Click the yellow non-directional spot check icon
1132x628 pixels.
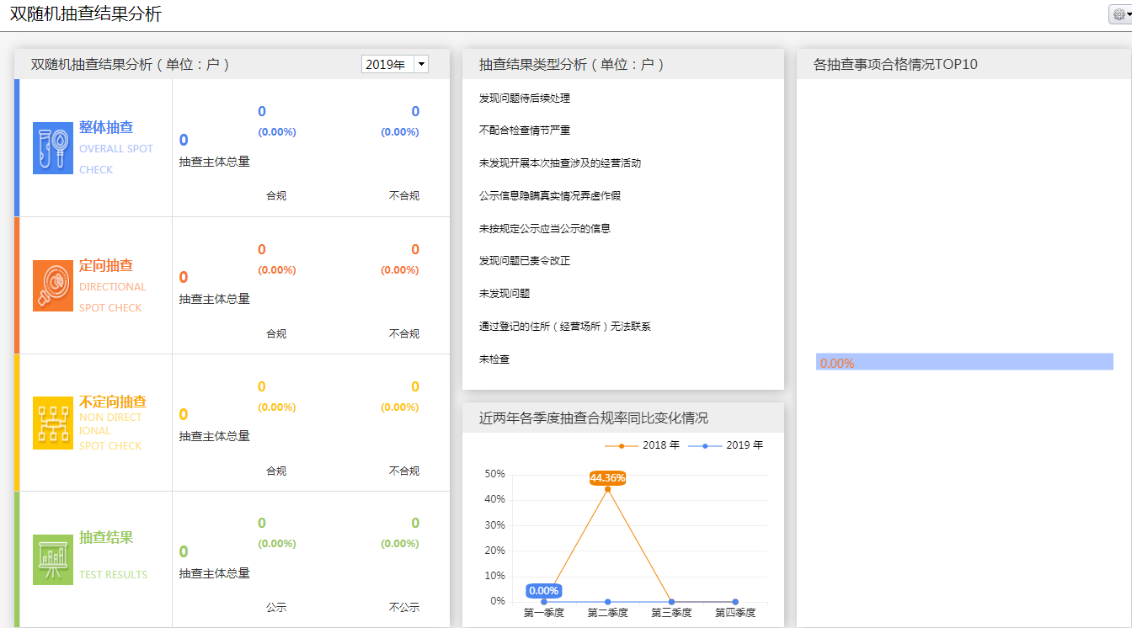tap(53, 423)
